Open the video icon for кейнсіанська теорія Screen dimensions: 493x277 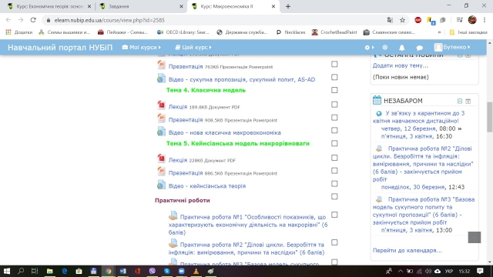(x=161, y=185)
